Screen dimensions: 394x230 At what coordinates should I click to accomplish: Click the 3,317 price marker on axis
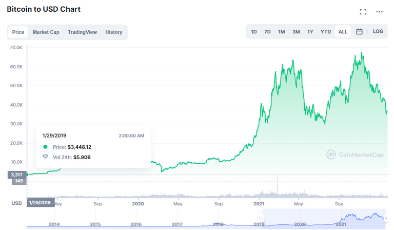17,175
